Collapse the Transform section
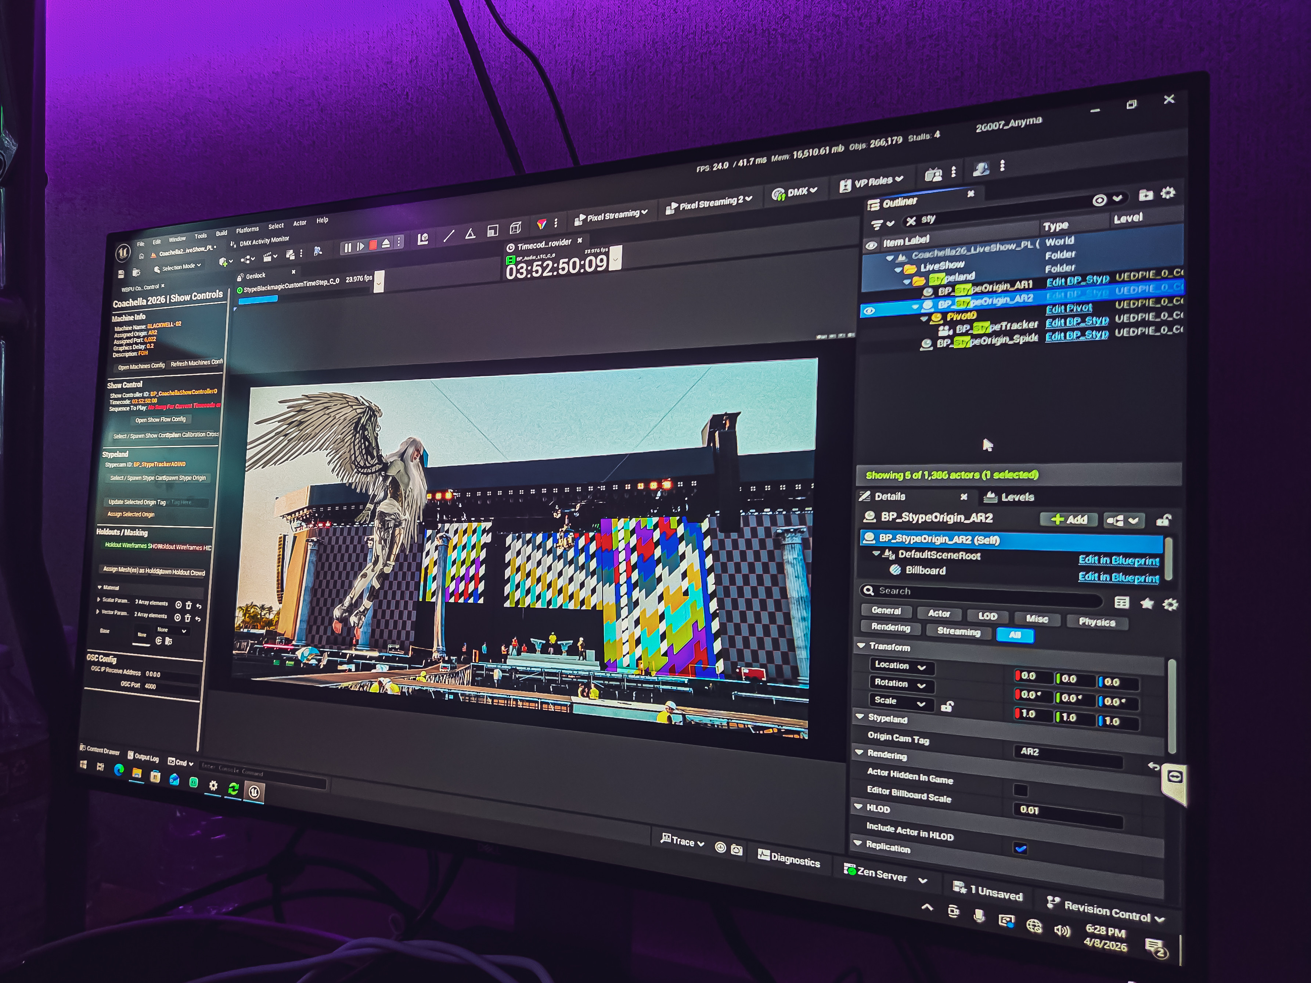The image size is (1311, 983). [x=861, y=646]
